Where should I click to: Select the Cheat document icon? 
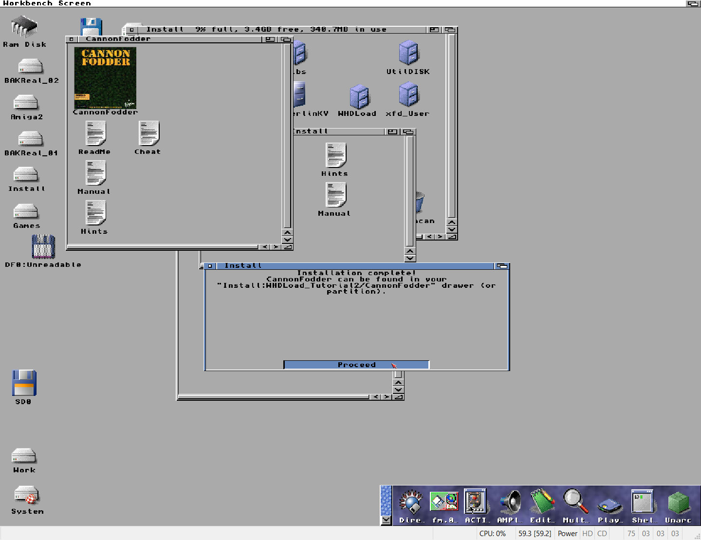pos(148,134)
